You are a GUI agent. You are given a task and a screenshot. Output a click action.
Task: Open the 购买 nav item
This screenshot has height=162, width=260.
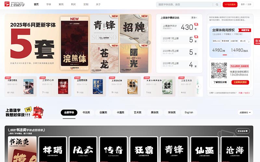[73, 5]
